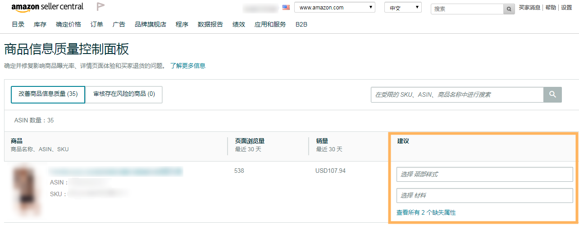This screenshot has height=225, width=579.
Task: Open the 订单 menu
Action: click(x=97, y=24)
